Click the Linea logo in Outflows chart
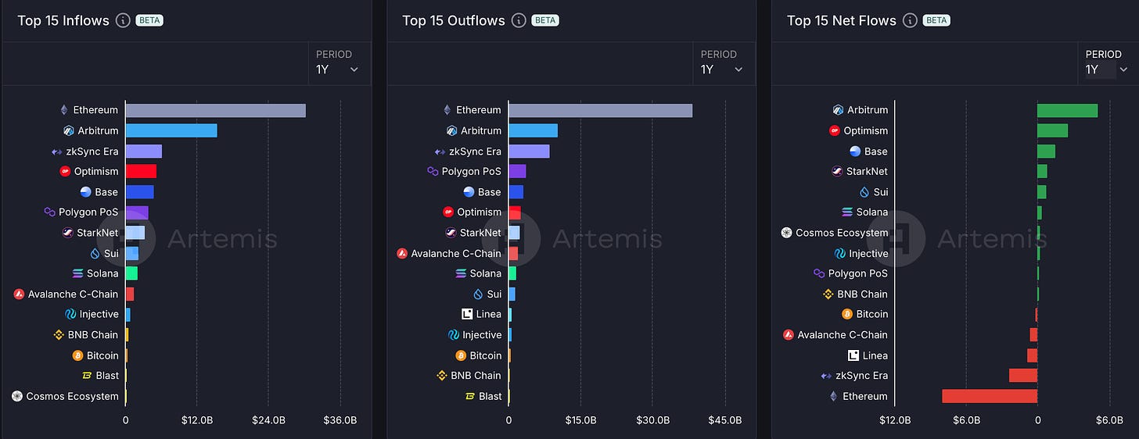This screenshot has height=439, width=1139. pyautogui.click(x=467, y=314)
